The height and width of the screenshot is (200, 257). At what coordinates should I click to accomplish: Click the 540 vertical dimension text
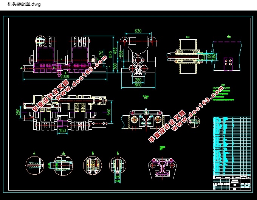click(x=109, y=112)
